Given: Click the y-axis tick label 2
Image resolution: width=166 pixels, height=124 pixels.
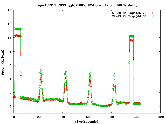Looking at the screenshot, I should (10, 93).
